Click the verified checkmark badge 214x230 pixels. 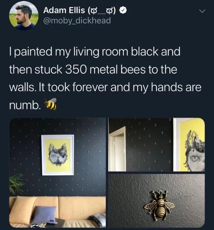pyautogui.click(x=123, y=10)
